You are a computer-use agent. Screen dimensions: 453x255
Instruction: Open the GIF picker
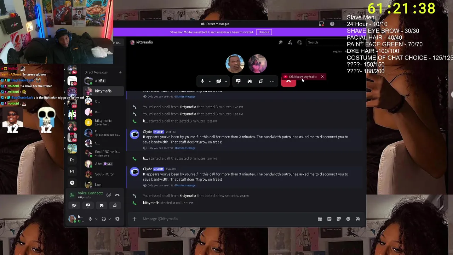tap(329, 219)
